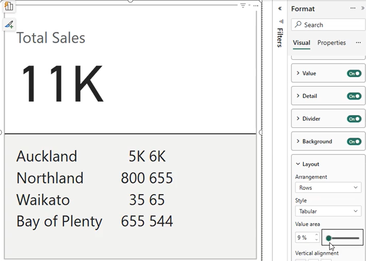The width and height of the screenshot is (366, 261).
Task: Open the visual filter icon in the header
Action: point(243,6)
